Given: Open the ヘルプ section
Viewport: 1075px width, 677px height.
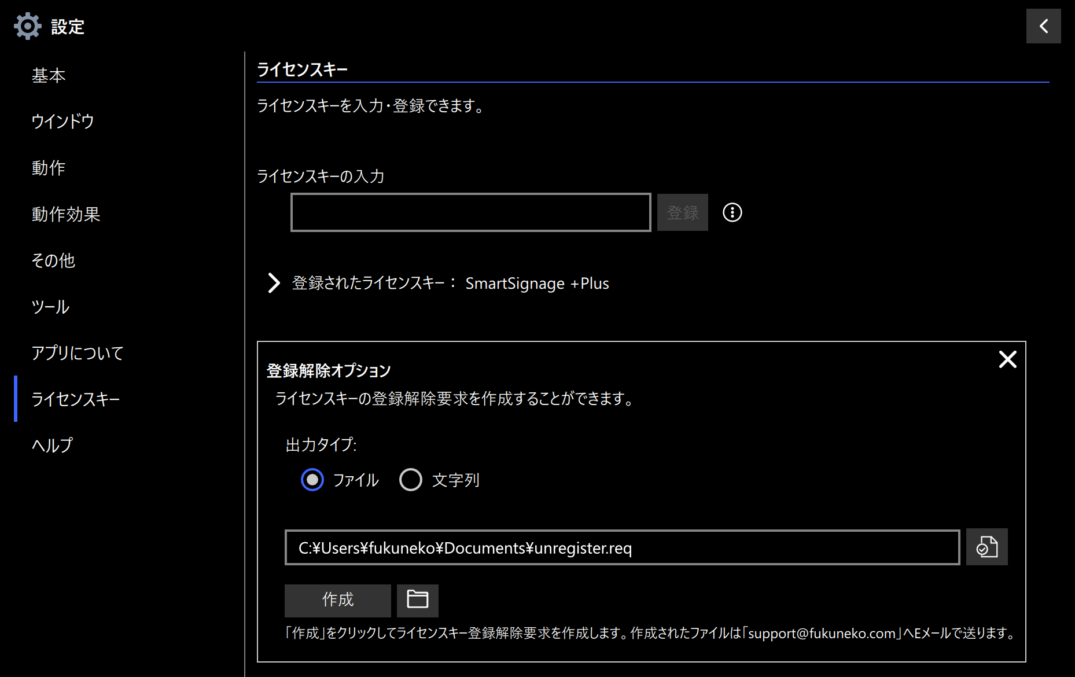Looking at the screenshot, I should tap(52, 445).
